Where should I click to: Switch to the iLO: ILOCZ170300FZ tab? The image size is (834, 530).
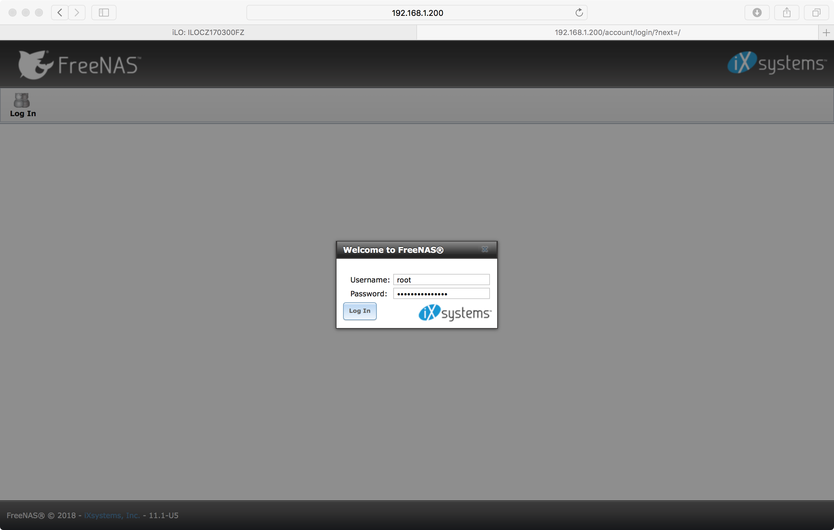click(208, 33)
